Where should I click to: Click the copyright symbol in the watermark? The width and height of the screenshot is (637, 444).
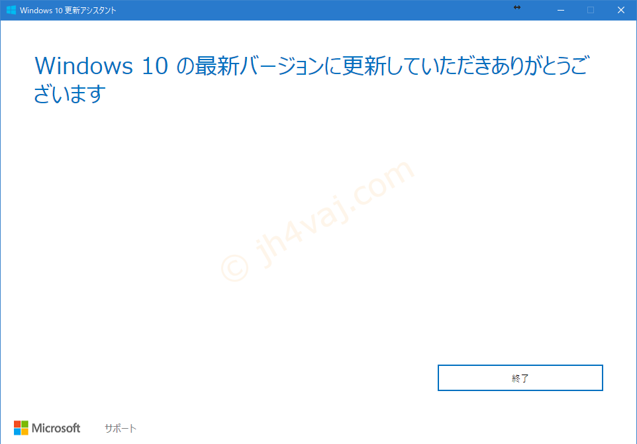[235, 268]
